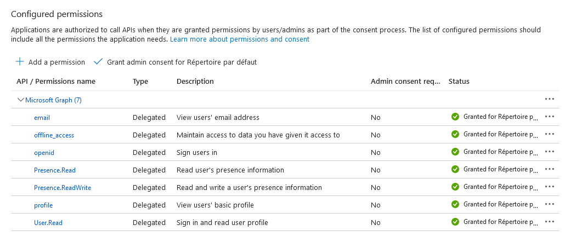Screen dimensions: 571x242
Task: Open ellipsis menu for Microsoft Graph group
Action: tap(550, 99)
